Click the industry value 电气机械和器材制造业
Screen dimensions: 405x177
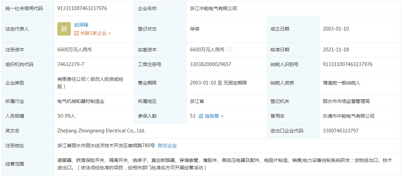[x=81, y=101]
